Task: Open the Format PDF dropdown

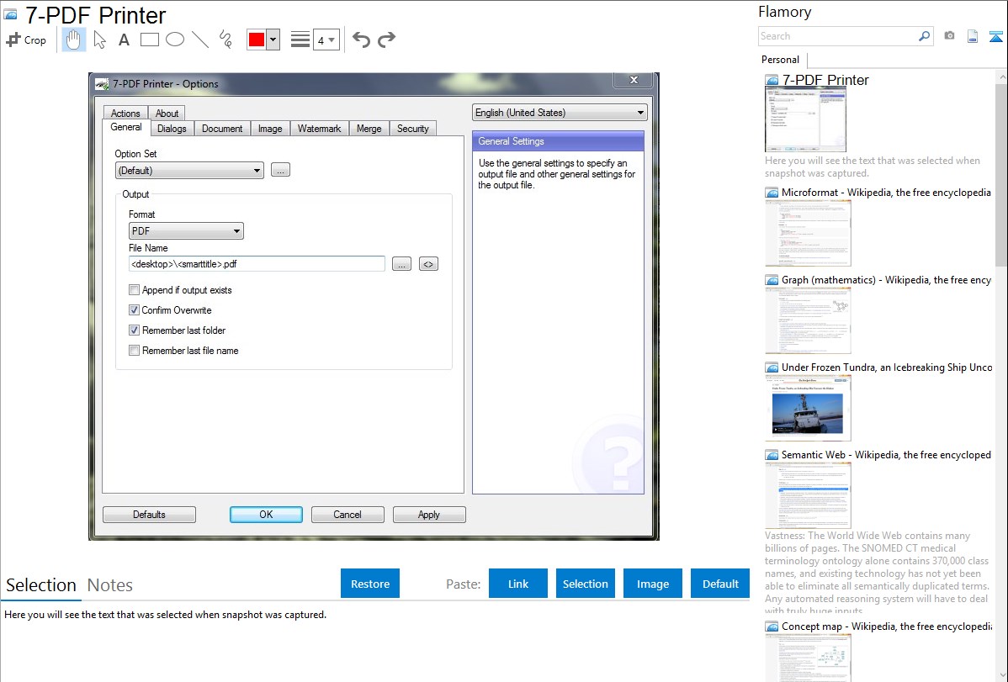Action: point(186,230)
